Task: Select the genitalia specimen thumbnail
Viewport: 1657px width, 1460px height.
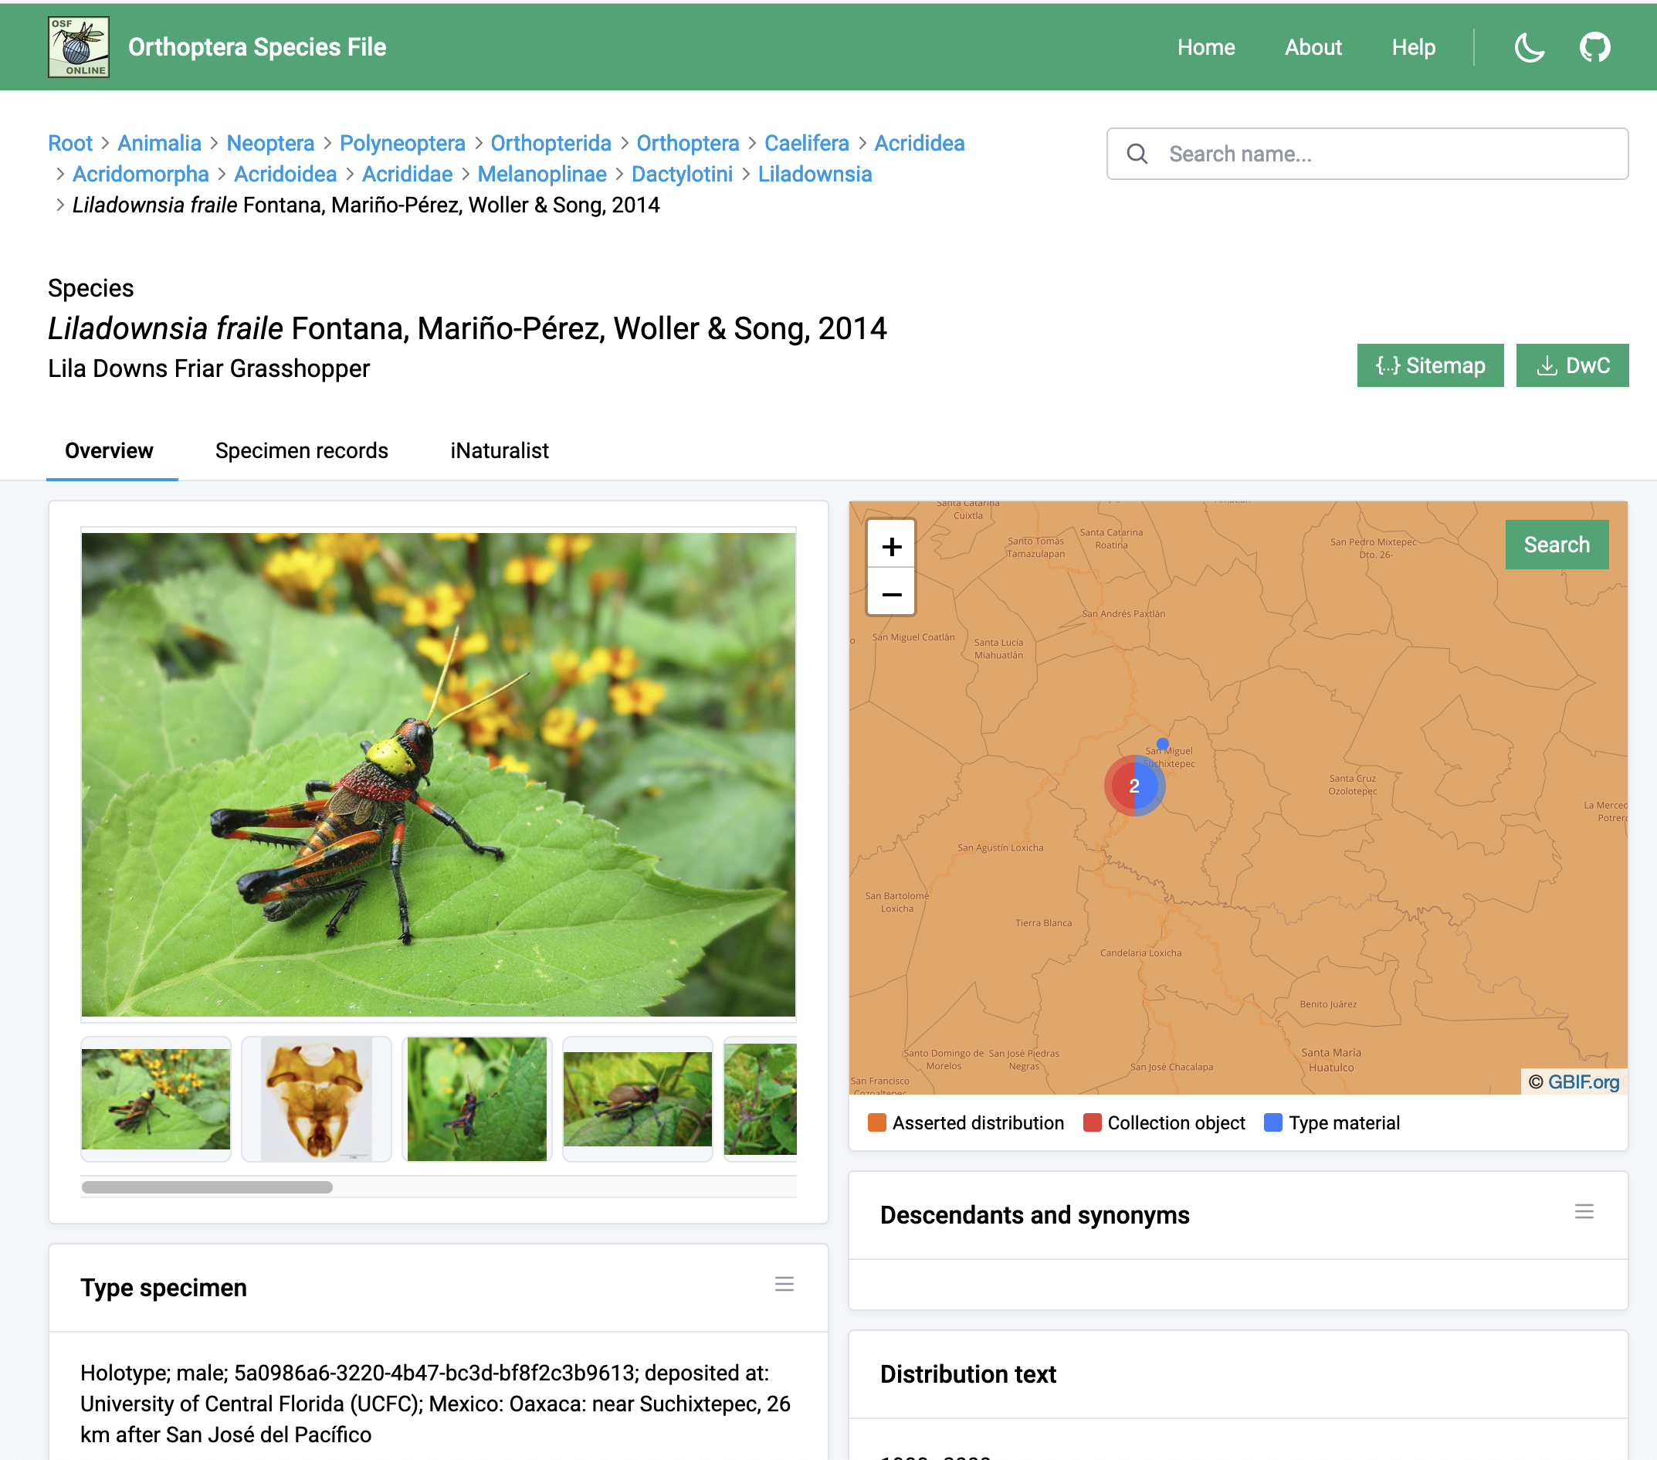Action: tap(316, 1098)
